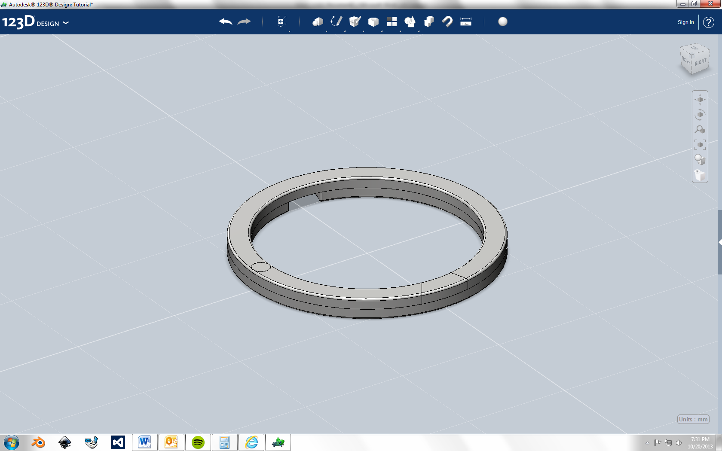Open Spotify from the taskbar
The image size is (722, 451).
(x=199, y=442)
